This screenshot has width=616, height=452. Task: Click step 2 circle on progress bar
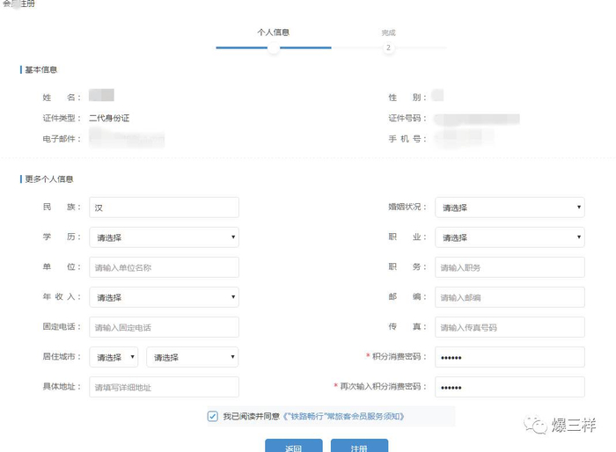(389, 47)
